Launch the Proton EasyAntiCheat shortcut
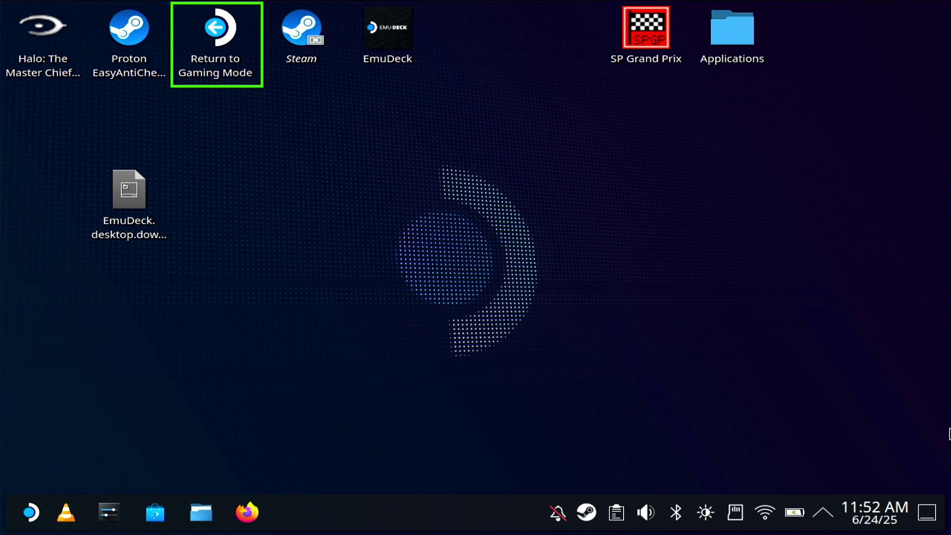 129,44
